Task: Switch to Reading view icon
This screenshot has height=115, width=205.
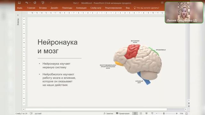Action: (146, 114)
